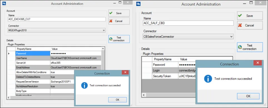Click SecurityToken value in right grid
The height and width of the screenshot is (108, 268).
pyautogui.click(x=187, y=76)
